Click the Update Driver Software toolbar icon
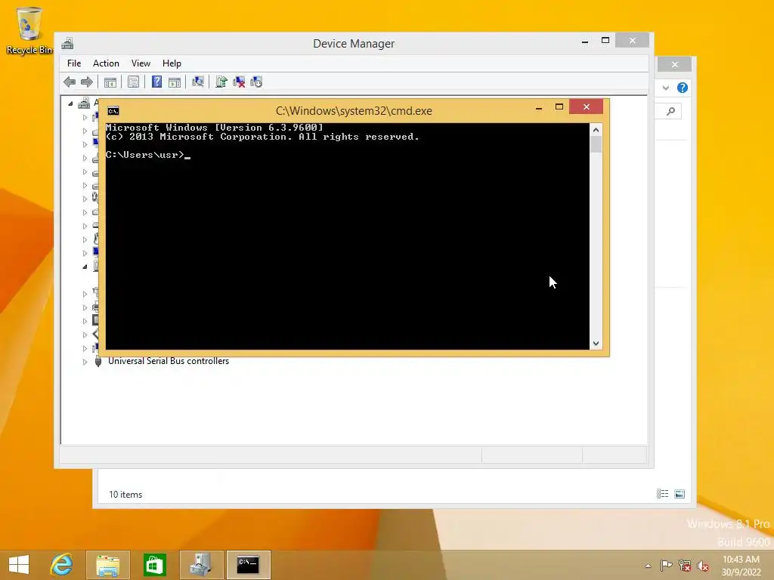This screenshot has width=774, height=580. point(221,82)
